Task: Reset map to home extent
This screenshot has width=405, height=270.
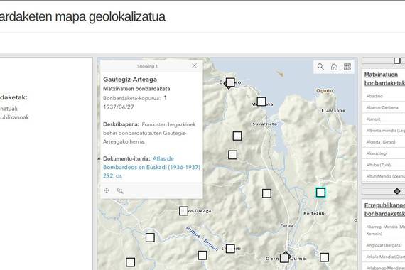Action: click(x=334, y=67)
